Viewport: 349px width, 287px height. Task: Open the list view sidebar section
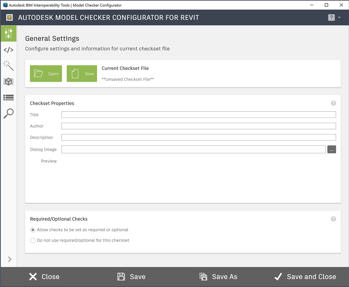click(9, 98)
